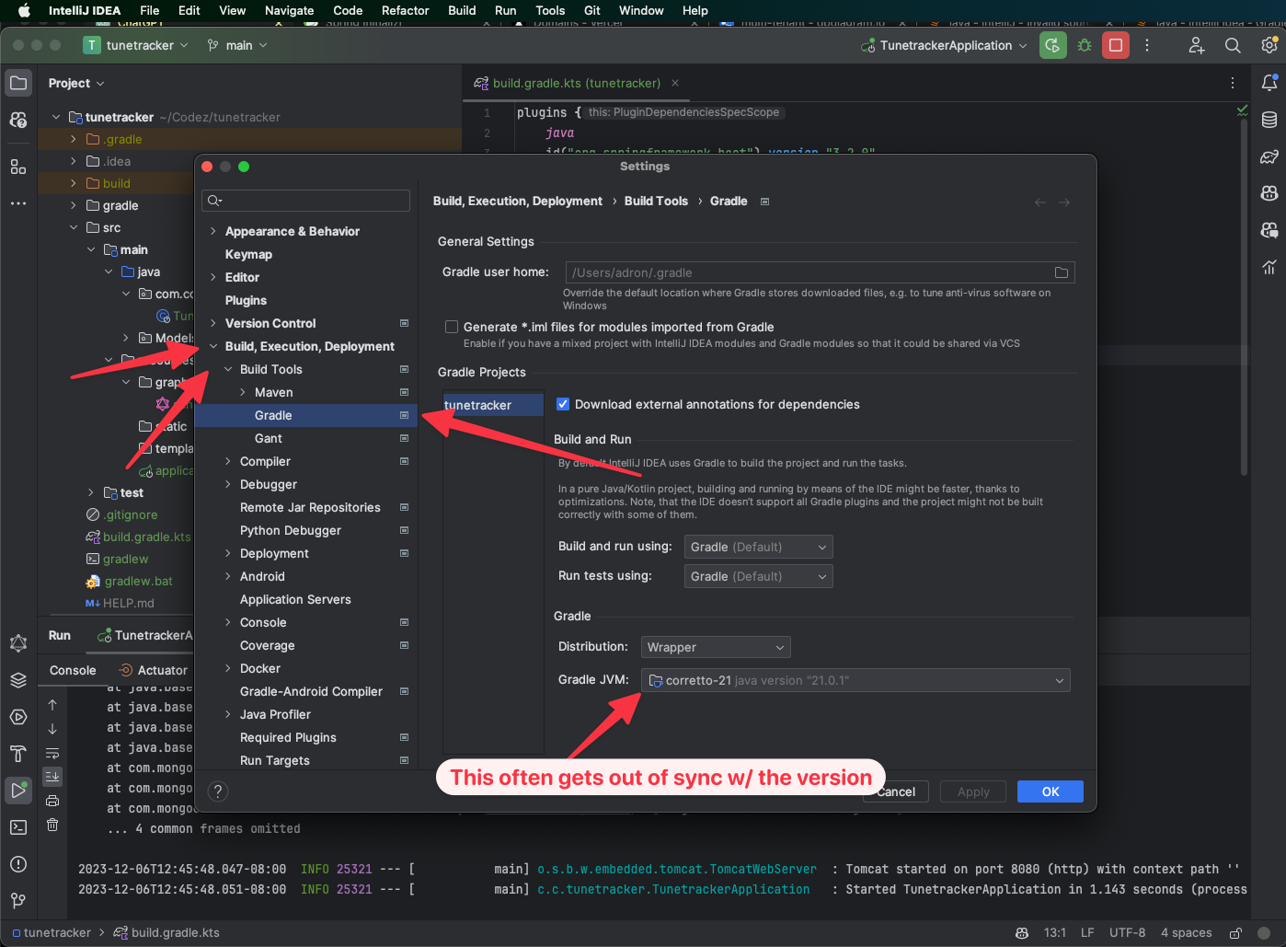This screenshot has height=947, width=1286.
Task: Open Run tests using dropdown
Action: [759, 576]
